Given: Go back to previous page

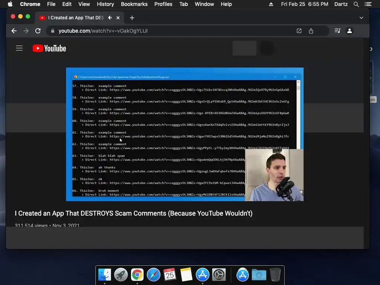Looking at the screenshot, I should coord(14,31).
